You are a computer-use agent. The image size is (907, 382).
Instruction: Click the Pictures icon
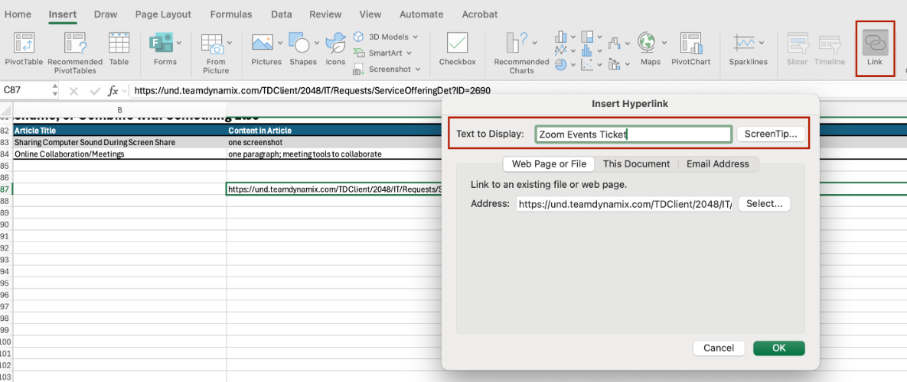coord(263,44)
